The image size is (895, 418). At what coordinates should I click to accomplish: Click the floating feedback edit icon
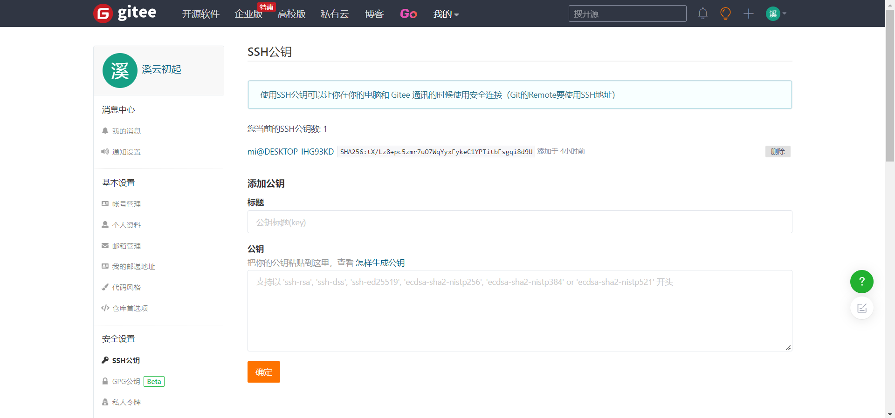pyautogui.click(x=862, y=308)
